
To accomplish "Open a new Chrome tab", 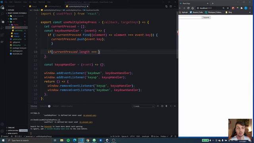I will 213,4.
